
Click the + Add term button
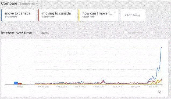[132, 15]
